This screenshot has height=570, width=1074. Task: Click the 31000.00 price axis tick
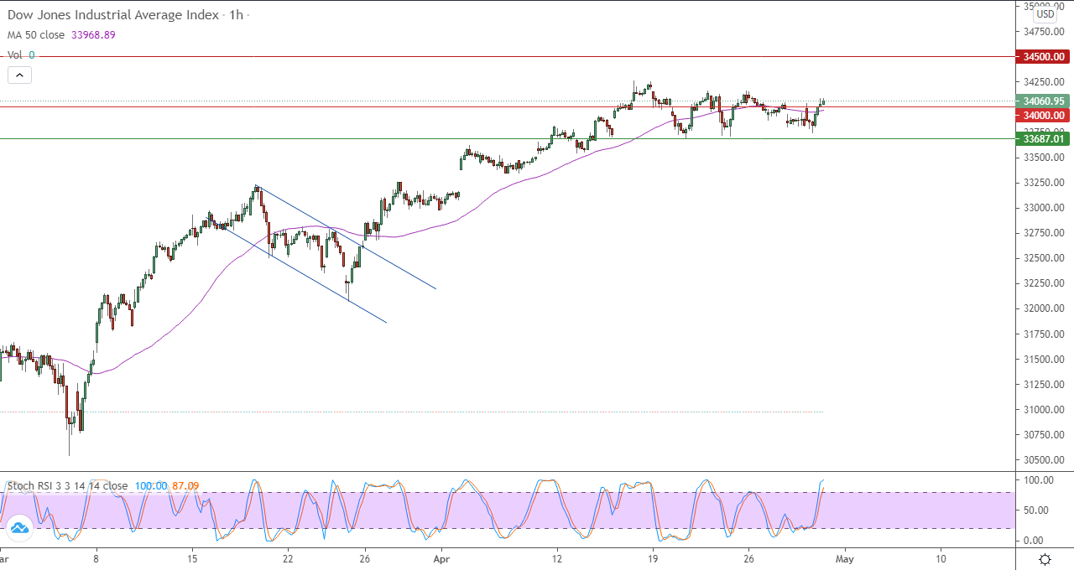[x=1044, y=409]
